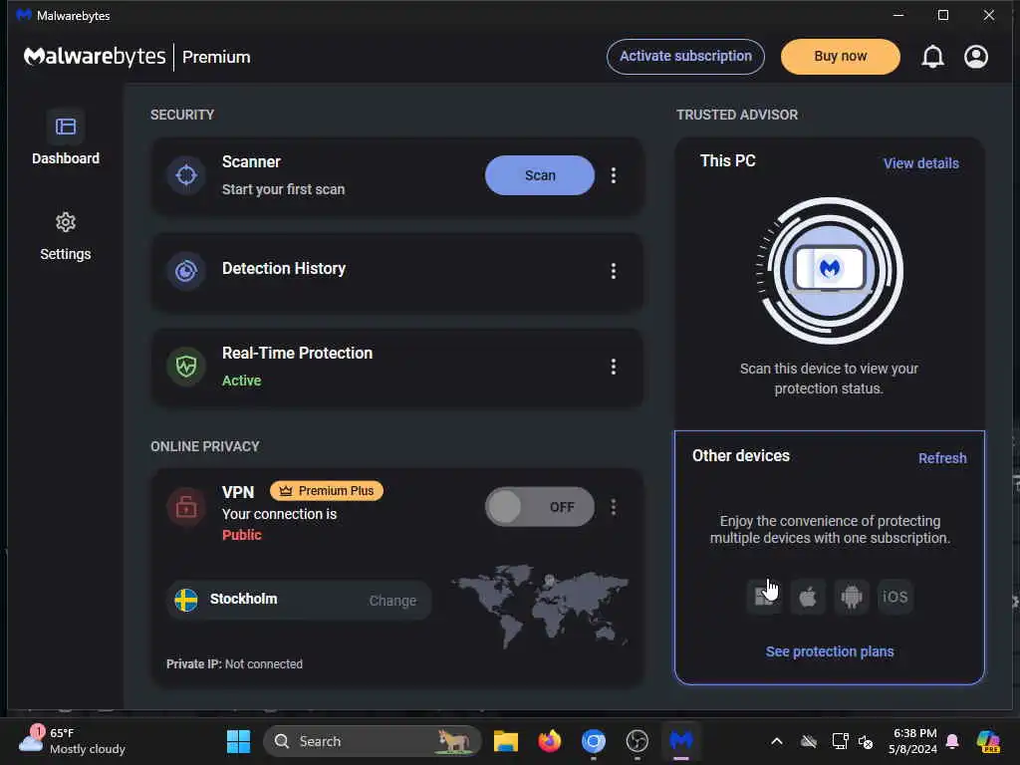
Task: Click the VPN lock icon
Action: click(186, 506)
